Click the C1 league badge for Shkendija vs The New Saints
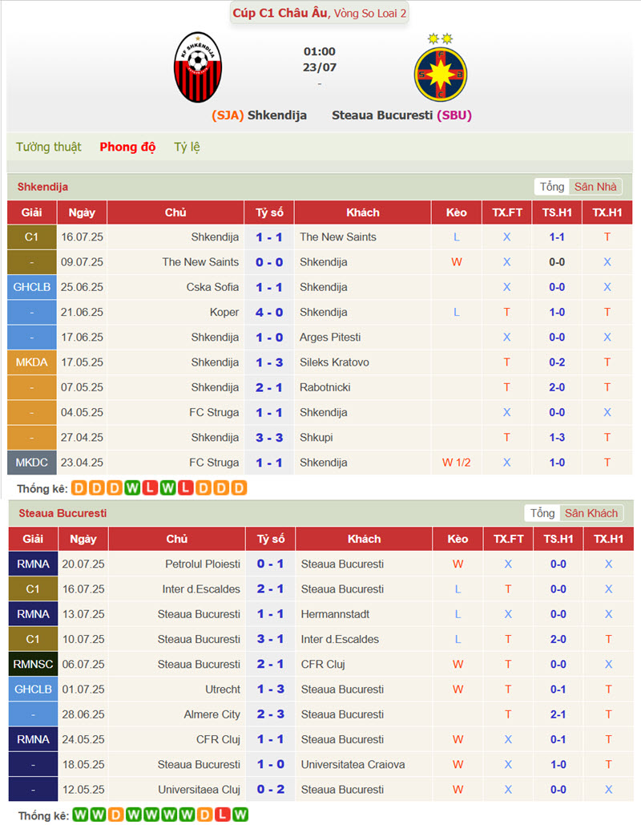Viewport: 641px width, 825px height. coord(31,237)
